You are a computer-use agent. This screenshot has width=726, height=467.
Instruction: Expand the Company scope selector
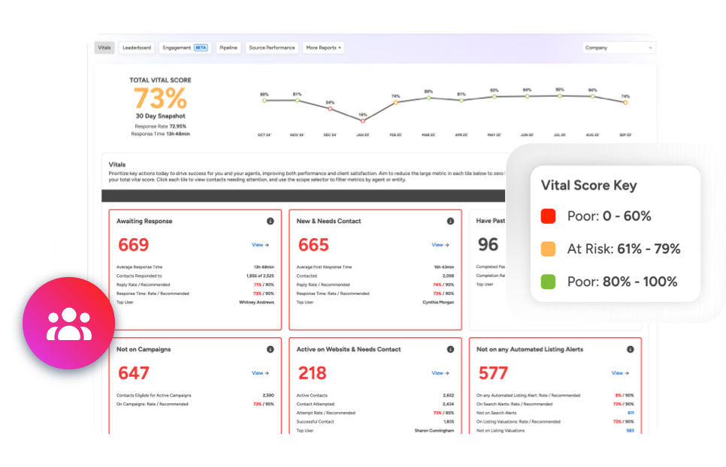click(619, 48)
